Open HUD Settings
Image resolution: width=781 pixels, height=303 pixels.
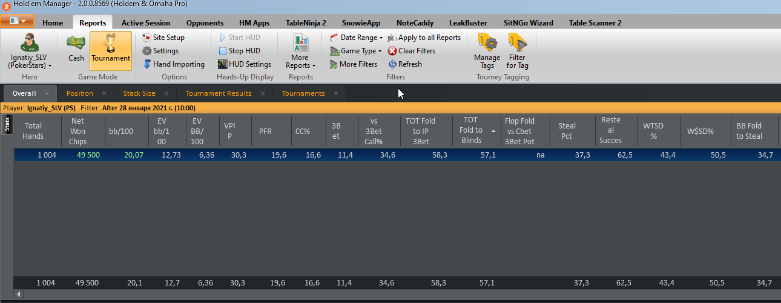coord(245,64)
